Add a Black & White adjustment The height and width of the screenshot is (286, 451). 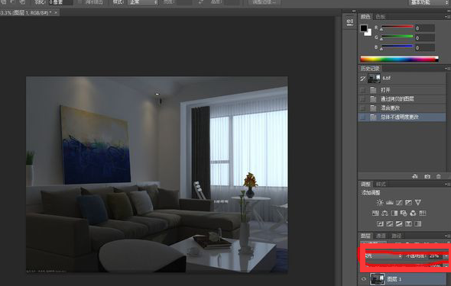click(394, 213)
